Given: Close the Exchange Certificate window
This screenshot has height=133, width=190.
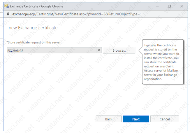Looking at the screenshot, I should [x=181, y=6].
